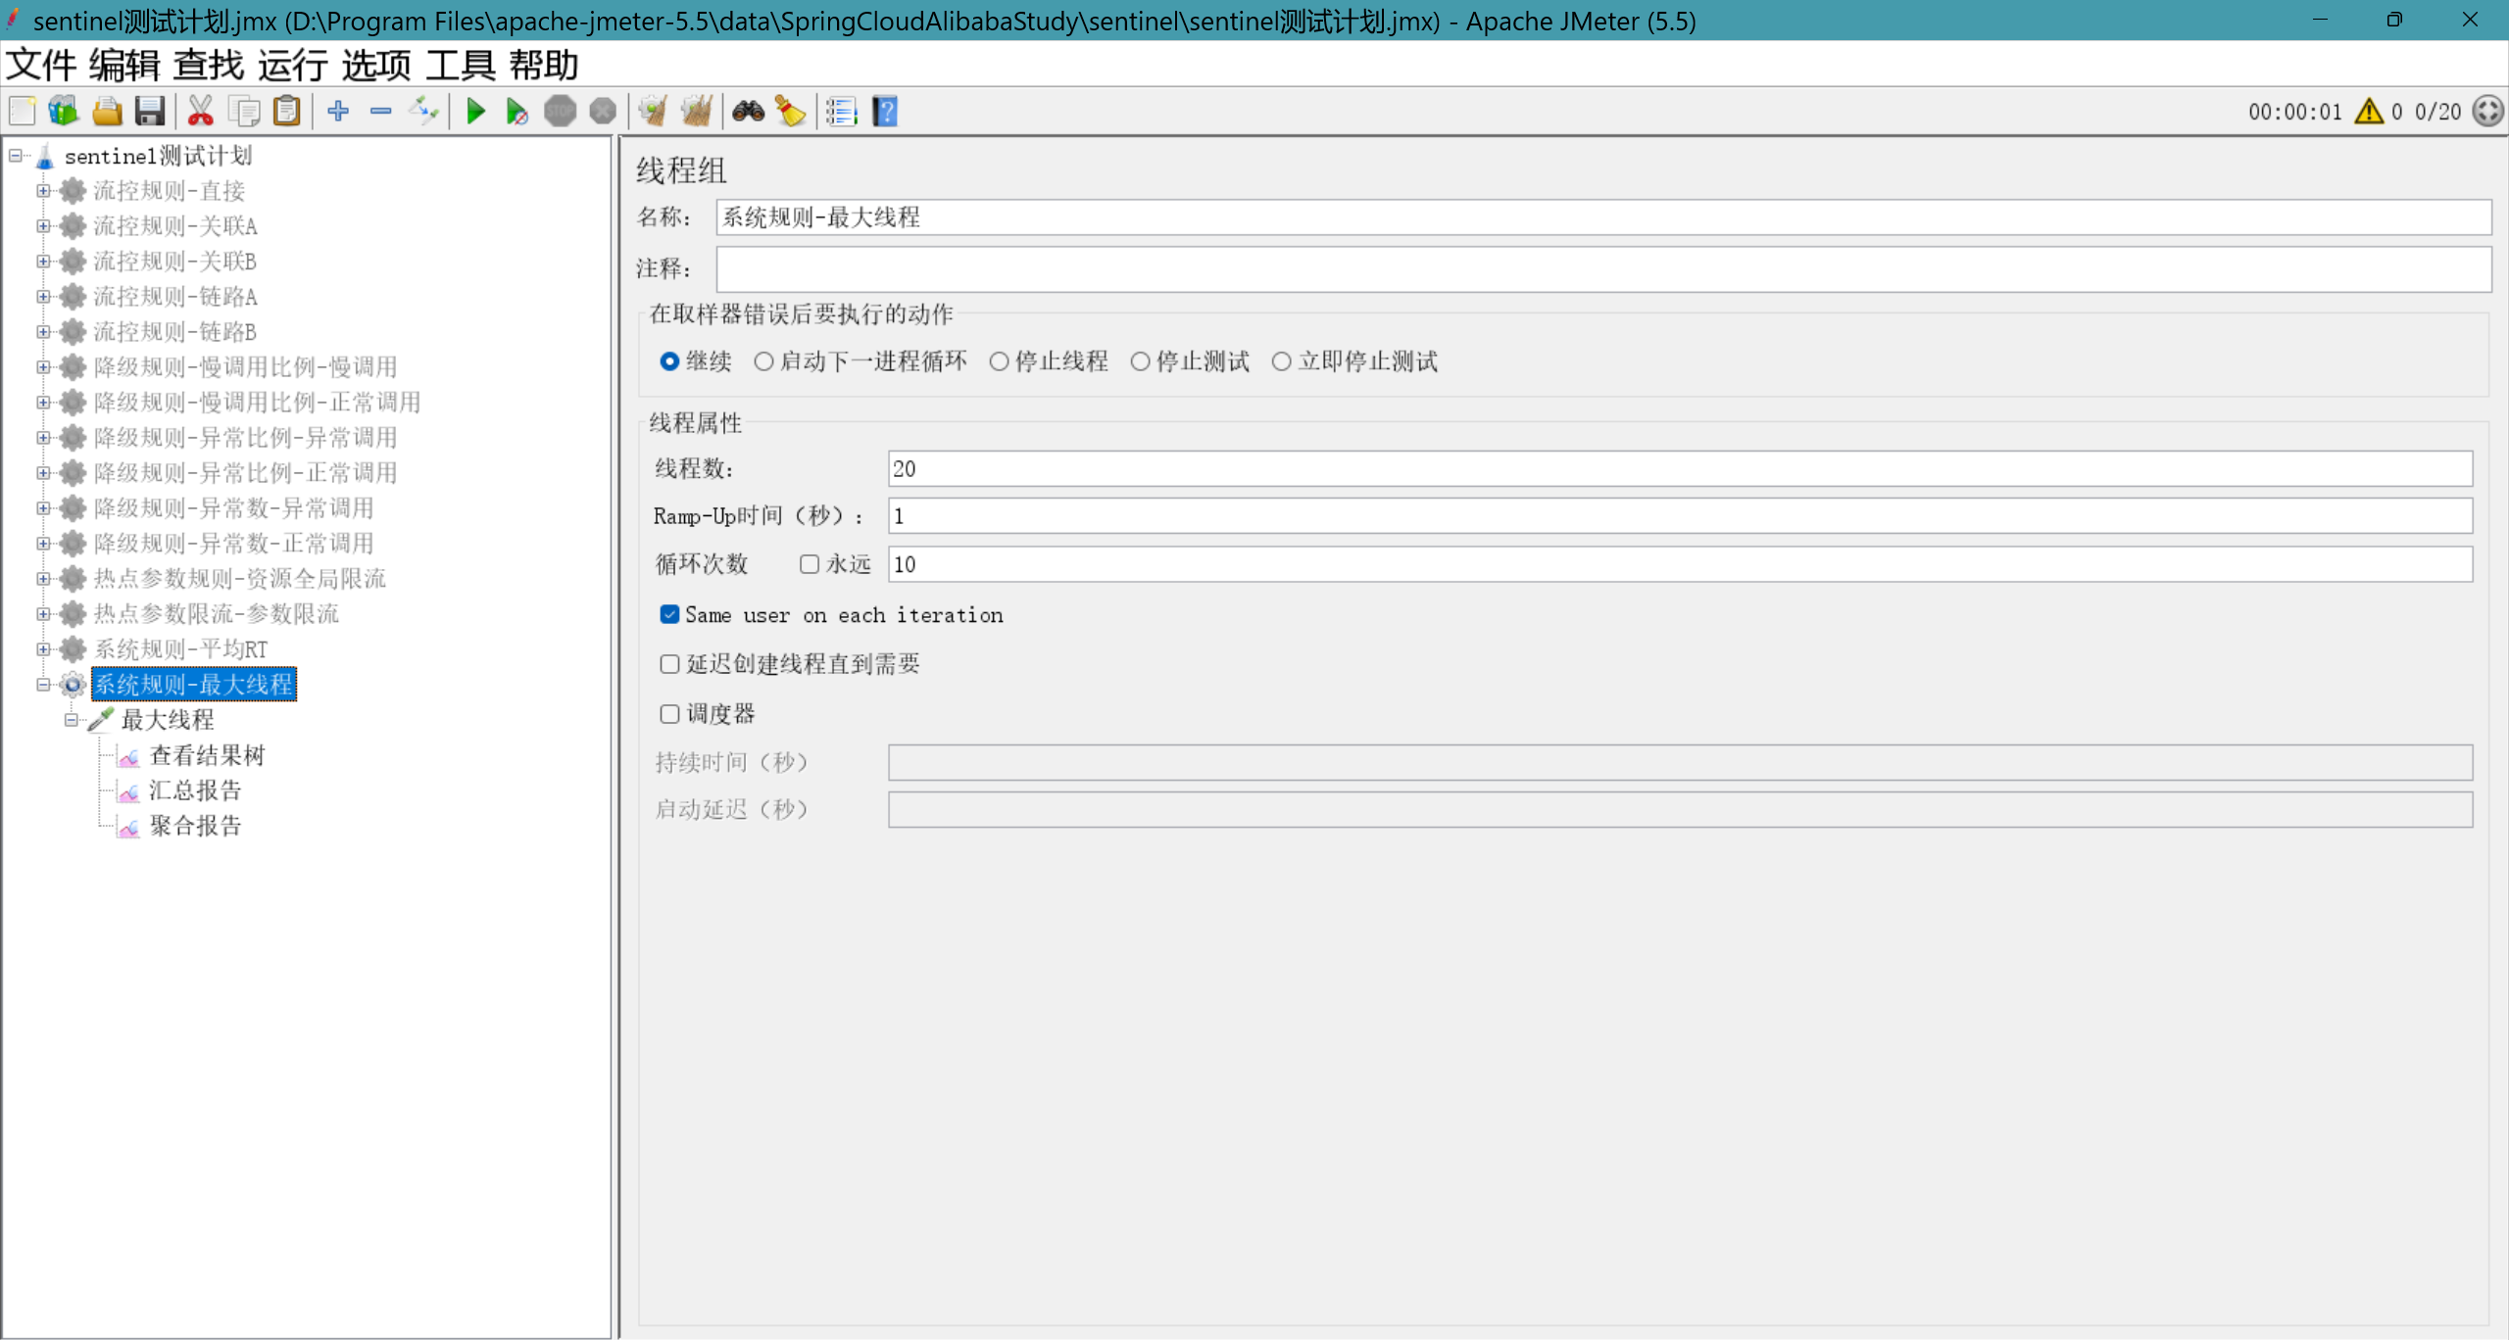Image resolution: width=2509 pixels, height=1340 pixels.
Task: Click the Clear All broom icon
Action: tap(696, 112)
